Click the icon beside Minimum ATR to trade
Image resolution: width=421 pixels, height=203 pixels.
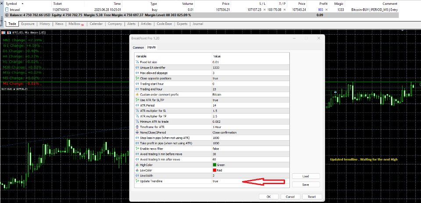pos(137,121)
